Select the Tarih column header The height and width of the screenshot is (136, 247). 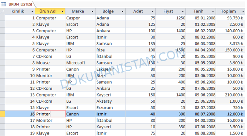click(201, 11)
